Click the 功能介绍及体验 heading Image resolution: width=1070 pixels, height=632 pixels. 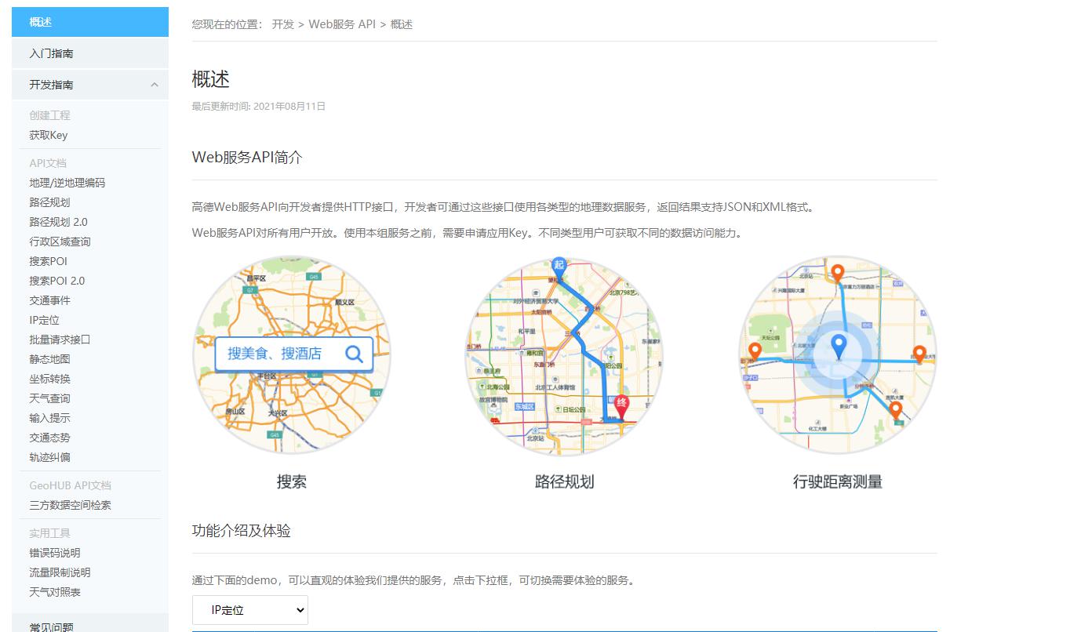(241, 531)
